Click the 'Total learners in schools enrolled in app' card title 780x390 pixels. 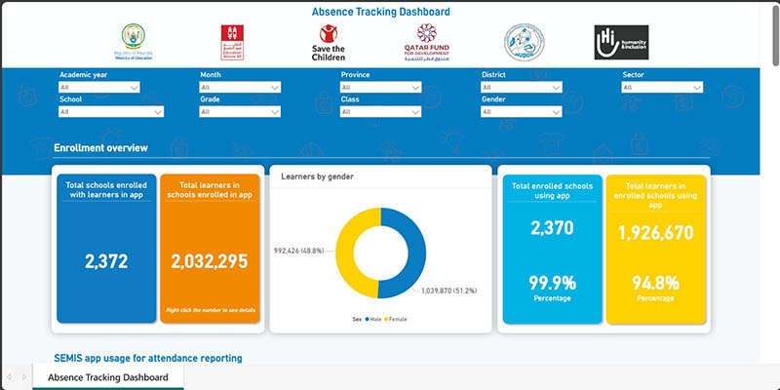coord(210,190)
